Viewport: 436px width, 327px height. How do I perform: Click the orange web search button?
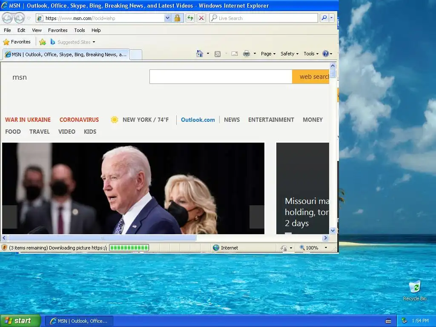310,77
